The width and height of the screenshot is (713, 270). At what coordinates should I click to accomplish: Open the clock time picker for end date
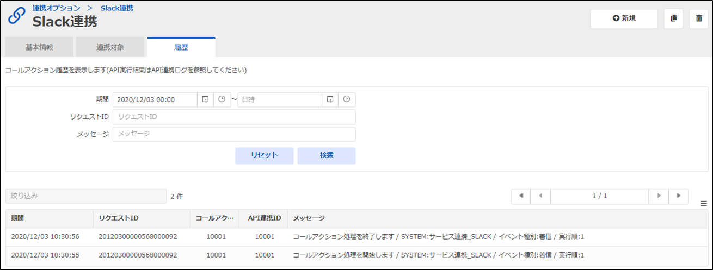click(x=347, y=100)
